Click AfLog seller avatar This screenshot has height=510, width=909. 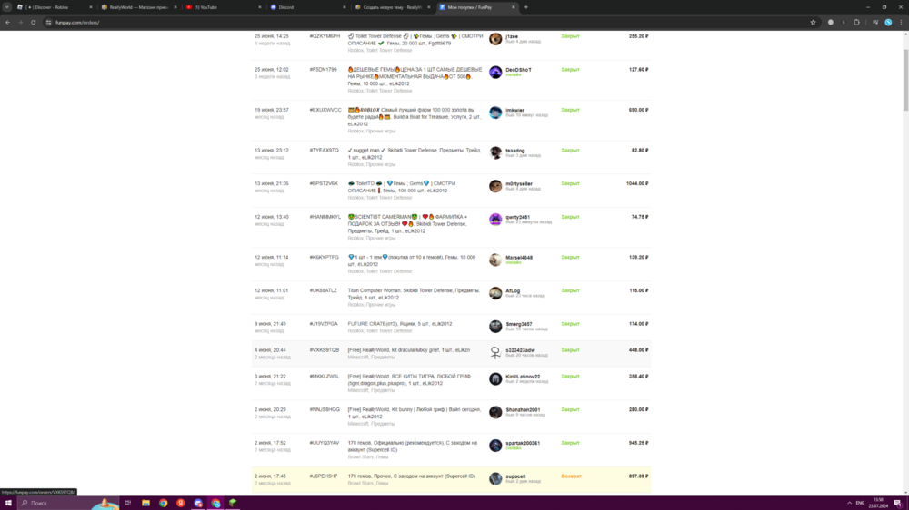click(x=495, y=293)
